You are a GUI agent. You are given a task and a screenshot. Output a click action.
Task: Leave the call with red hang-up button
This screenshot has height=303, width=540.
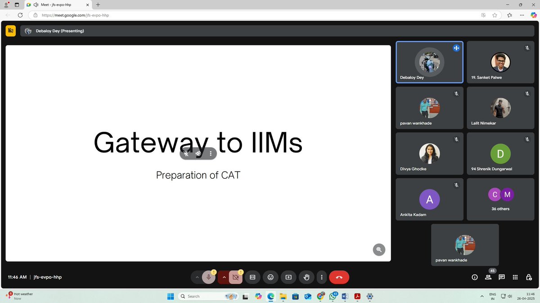(x=339, y=277)
